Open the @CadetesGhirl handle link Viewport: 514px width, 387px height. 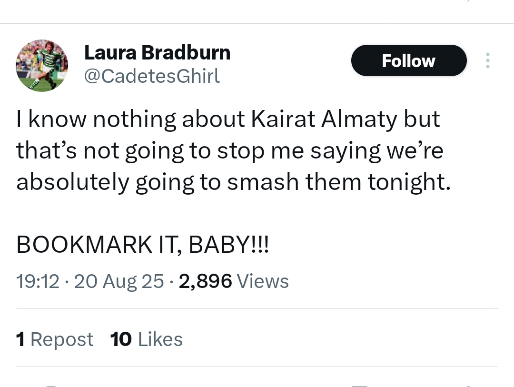tap(152, 76)
